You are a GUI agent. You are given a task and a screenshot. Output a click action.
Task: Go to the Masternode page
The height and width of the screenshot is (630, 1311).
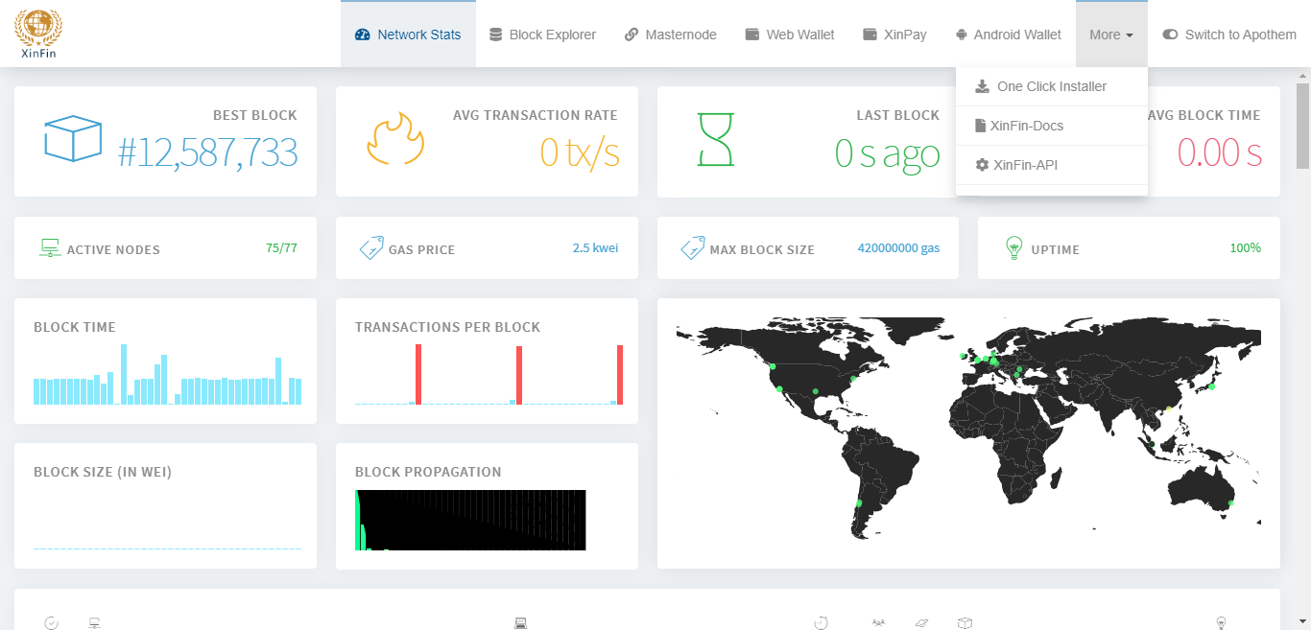click(670, 35)
